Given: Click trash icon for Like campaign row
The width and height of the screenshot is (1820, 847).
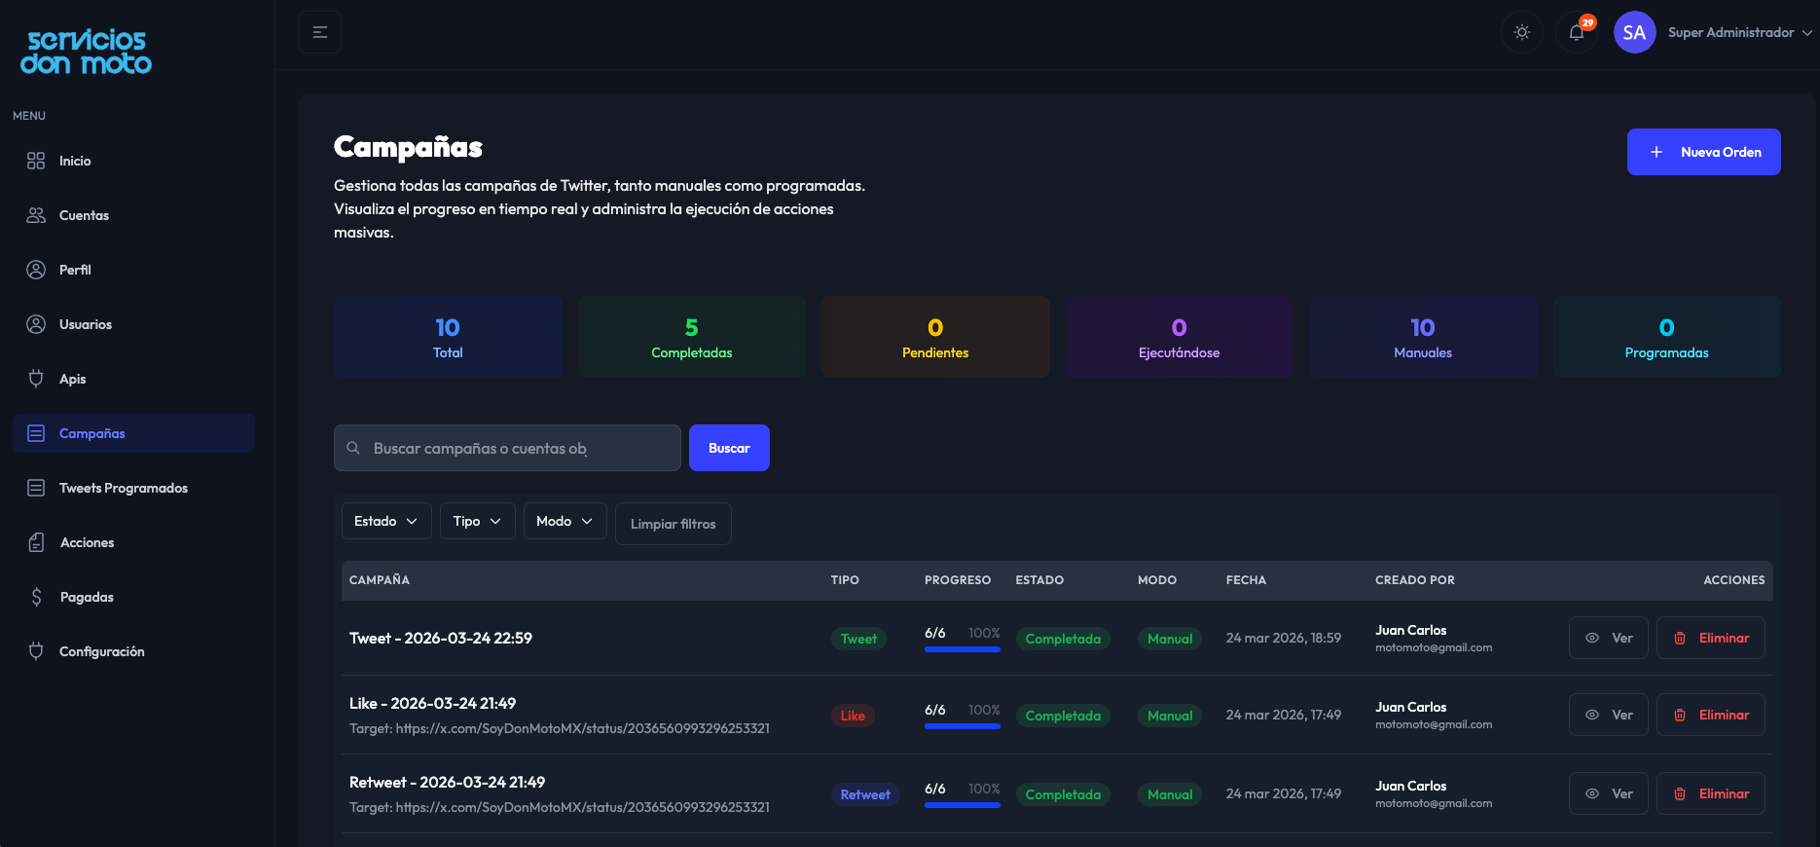Looking at the screenshot, I should (1680, 716).
